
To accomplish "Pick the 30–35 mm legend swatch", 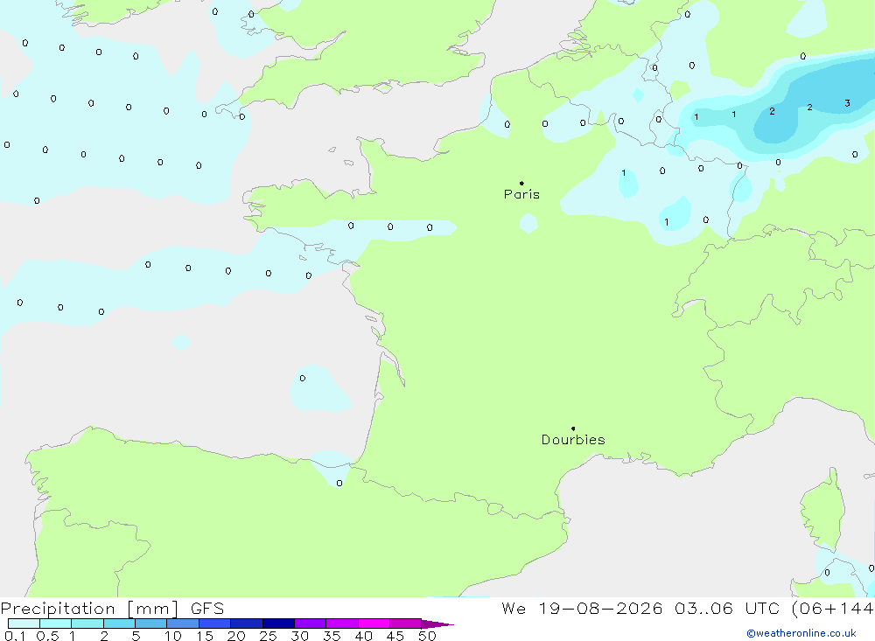I will (x=311, y=624).
